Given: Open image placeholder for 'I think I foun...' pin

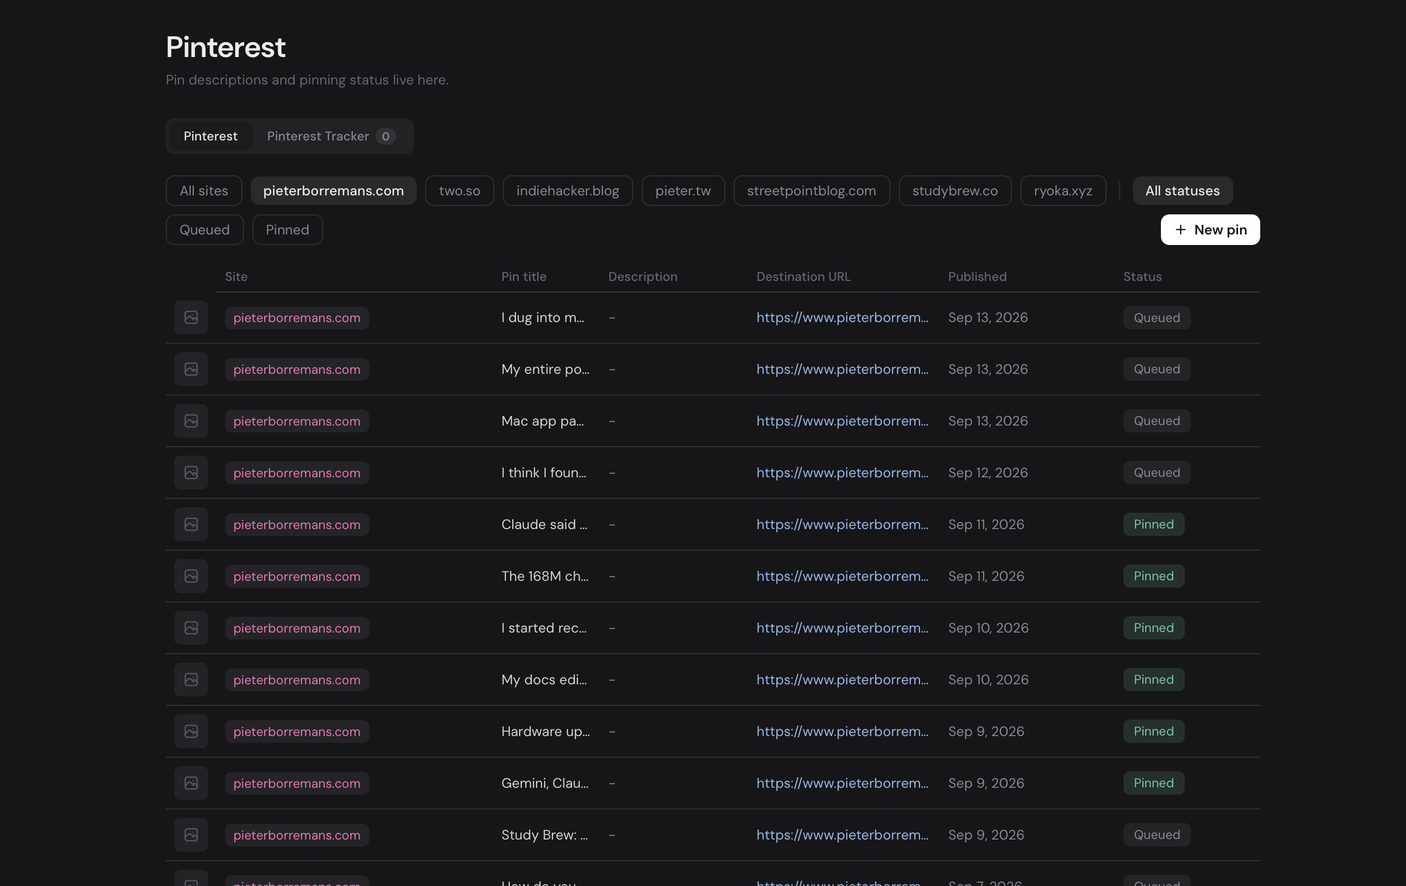Looking at the screenshot, I should pyautogui.click(x=191, y=473).
